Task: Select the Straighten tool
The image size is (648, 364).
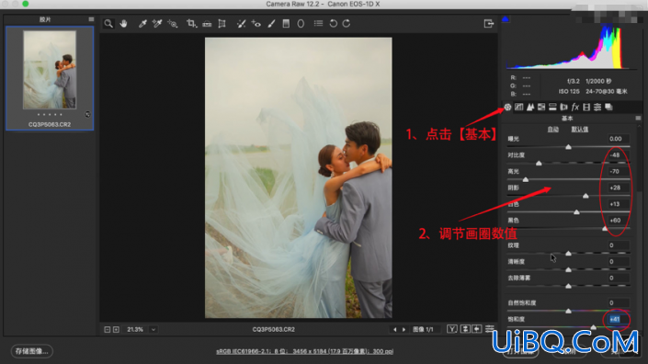Action: point(207,24)
